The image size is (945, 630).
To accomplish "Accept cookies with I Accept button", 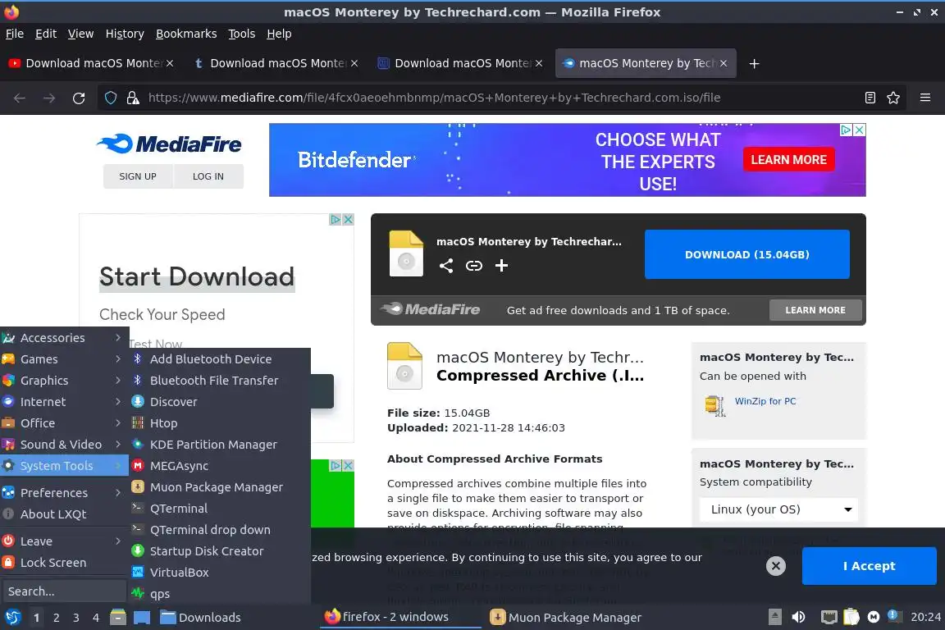I will 869,566.
